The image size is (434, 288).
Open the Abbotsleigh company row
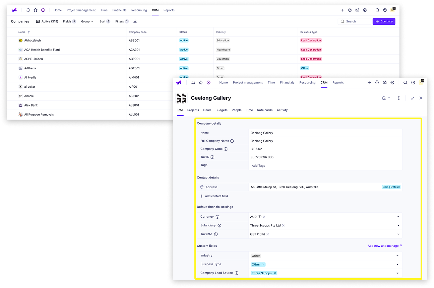coord(203,41)
